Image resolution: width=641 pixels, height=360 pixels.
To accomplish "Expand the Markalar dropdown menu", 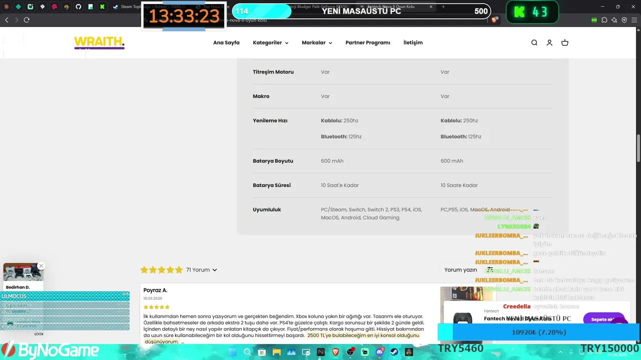I will click(317, 43).
